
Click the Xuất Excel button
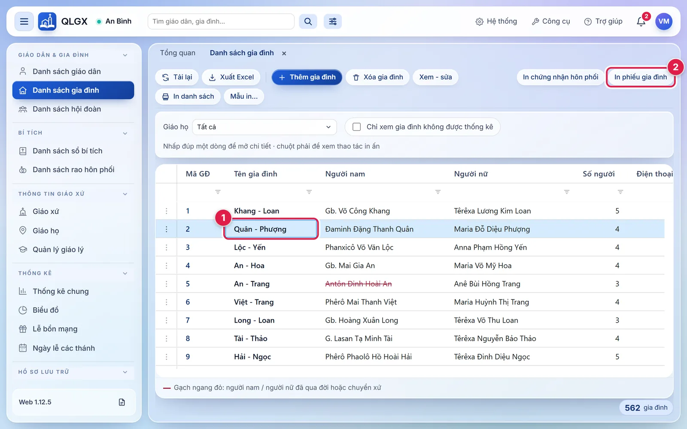pyautogui.click(x=231, y=77)
